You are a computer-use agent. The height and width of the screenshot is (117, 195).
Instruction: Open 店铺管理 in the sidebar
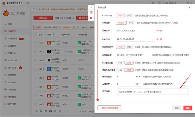pos(12,31)
